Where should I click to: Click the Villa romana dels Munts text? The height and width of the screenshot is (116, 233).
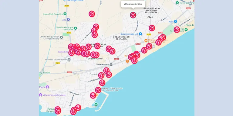point(54,95)
